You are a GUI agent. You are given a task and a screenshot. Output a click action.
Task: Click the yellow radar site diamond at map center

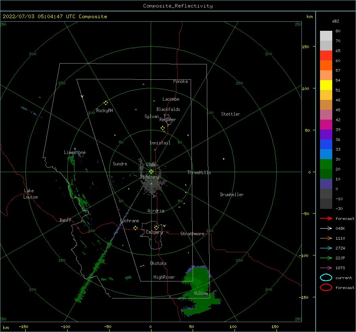pyautogui.click(x=151, y=172)
